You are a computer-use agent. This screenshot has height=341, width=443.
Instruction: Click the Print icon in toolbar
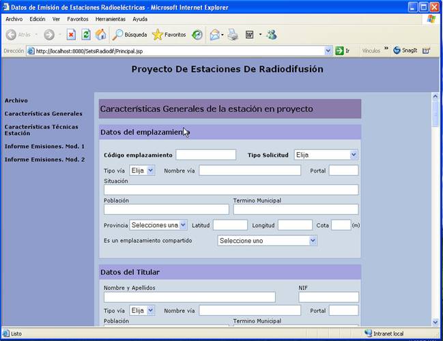point(233,34)
